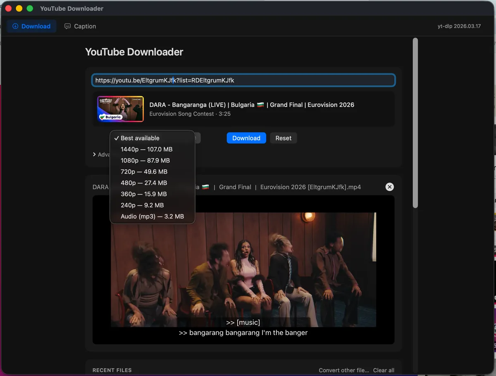Viewport: 496px width, 376px height.
Task: Click the video preview player
Action: (243, 270)
